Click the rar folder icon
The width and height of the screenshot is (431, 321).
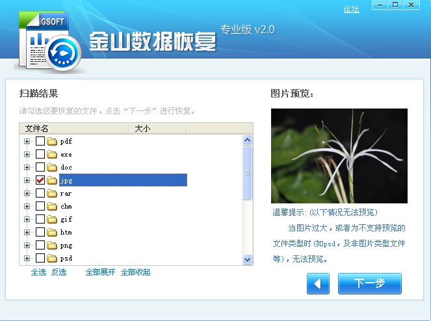pyautogui.click(x=51, y=194)
